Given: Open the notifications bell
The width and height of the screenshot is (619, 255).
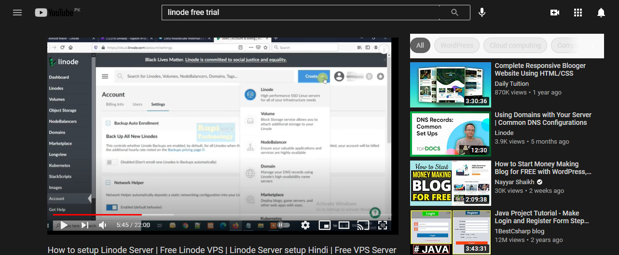Looking at the screenshot, I should click(x=601, y=13).
